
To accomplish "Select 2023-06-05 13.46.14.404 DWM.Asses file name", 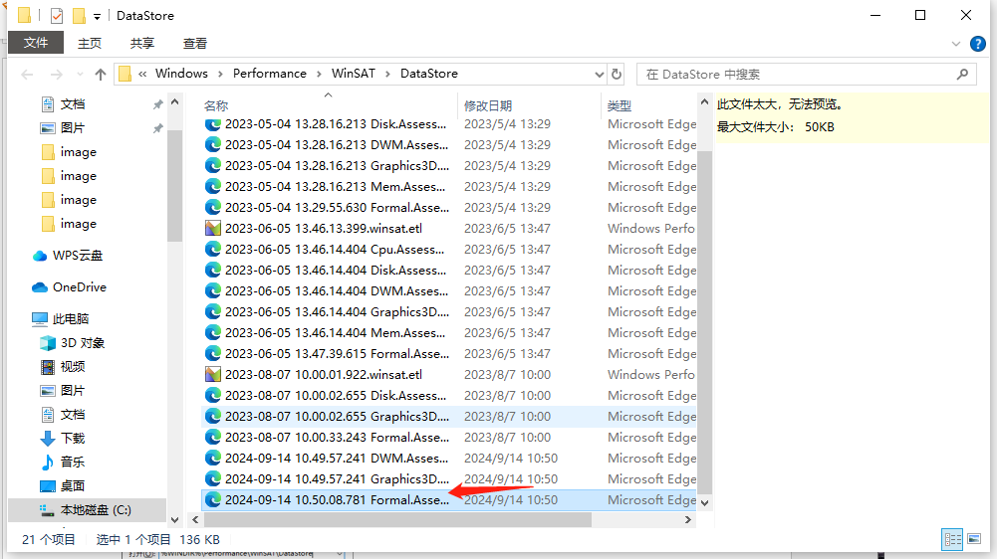I will (337, 290).
